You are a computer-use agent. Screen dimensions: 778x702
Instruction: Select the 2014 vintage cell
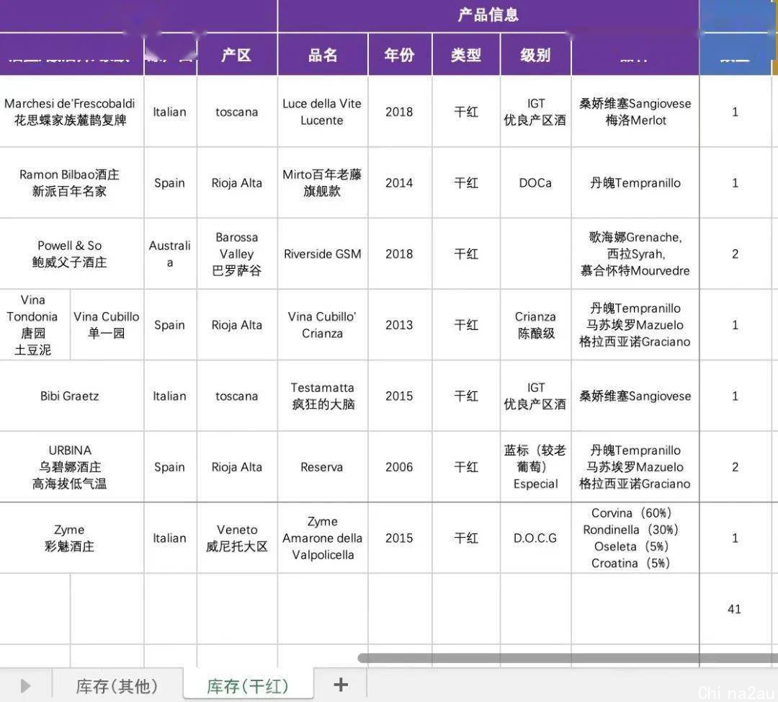tap(399, 182)
